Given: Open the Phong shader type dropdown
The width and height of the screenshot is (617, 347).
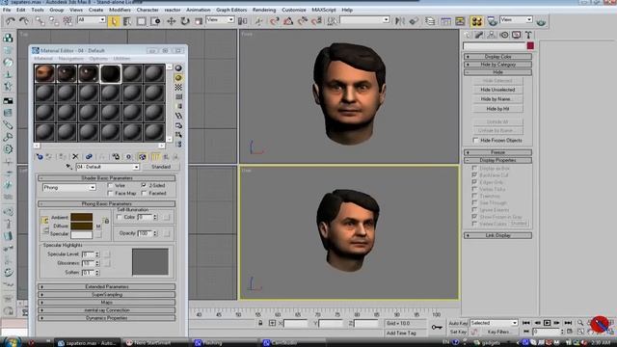Looking at the screenshot, I should coord(68,188).
